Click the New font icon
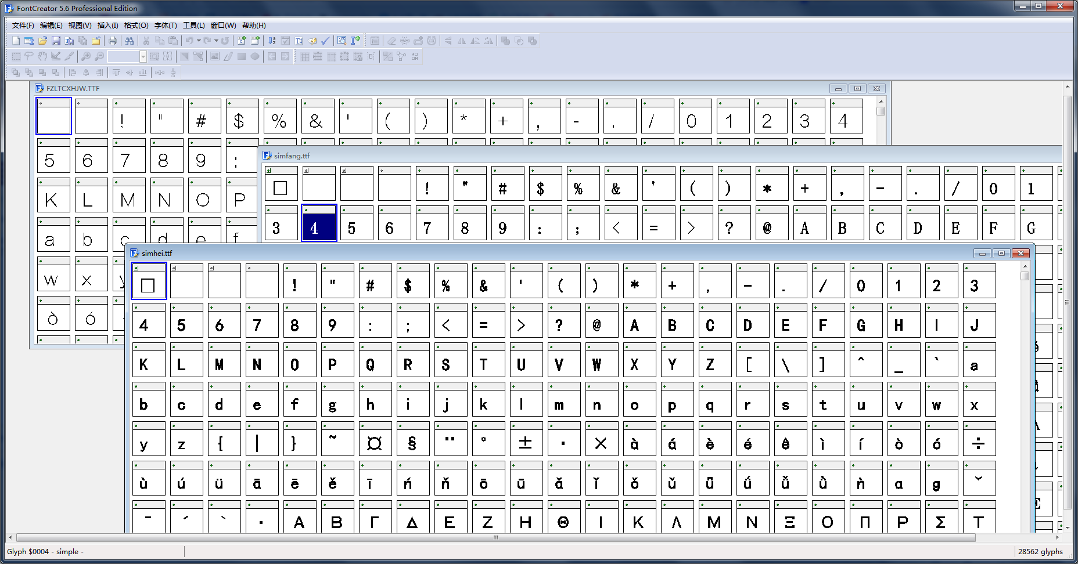Screen dimensions: 1078x564 (x=16, y=41)
